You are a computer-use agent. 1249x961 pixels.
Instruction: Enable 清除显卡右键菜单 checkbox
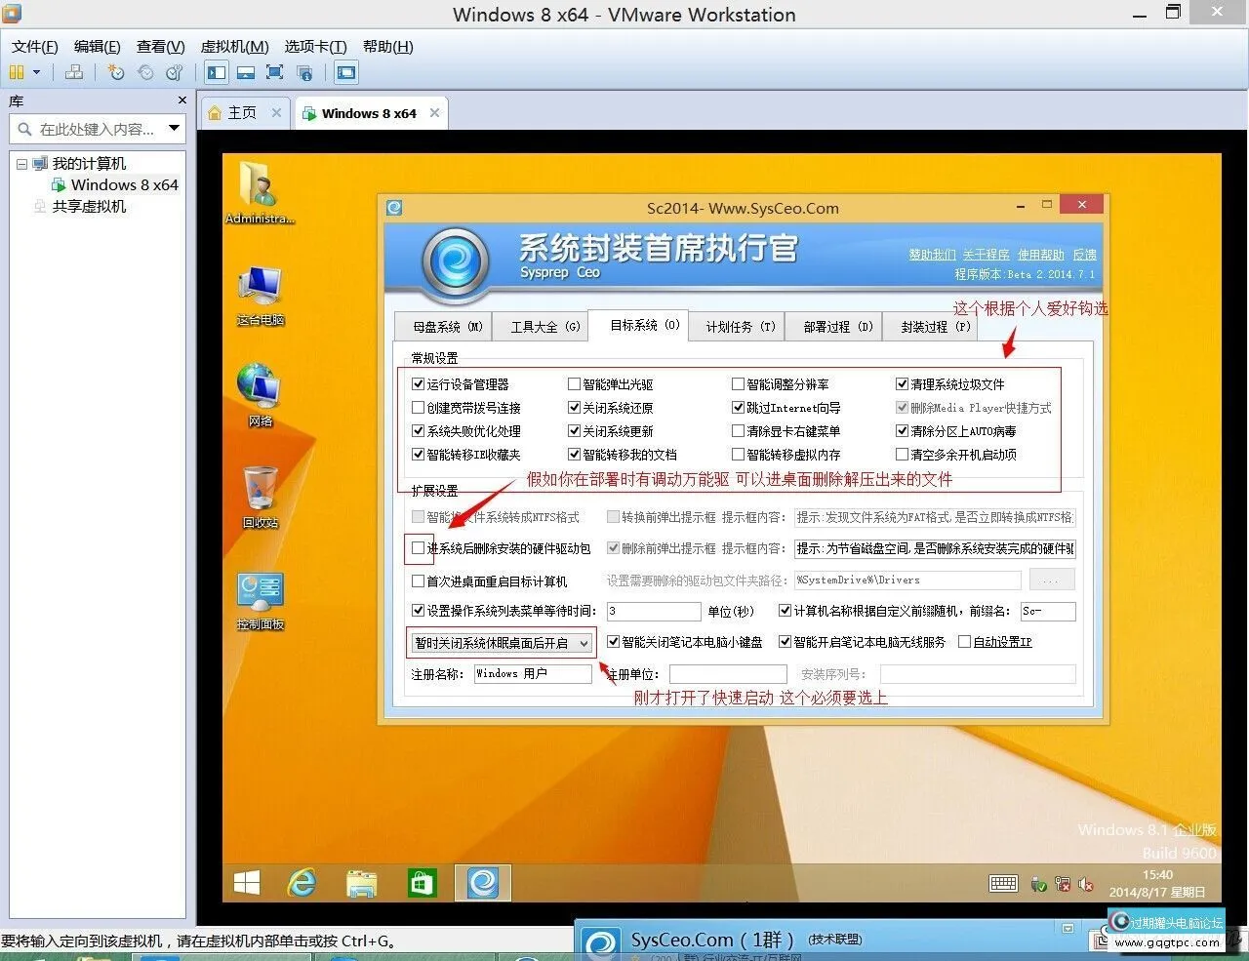(739, 430)
